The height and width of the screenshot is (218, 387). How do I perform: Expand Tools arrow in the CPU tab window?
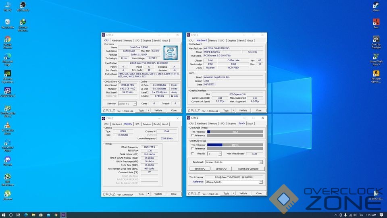pyautogui.click(x=148, y=110)
